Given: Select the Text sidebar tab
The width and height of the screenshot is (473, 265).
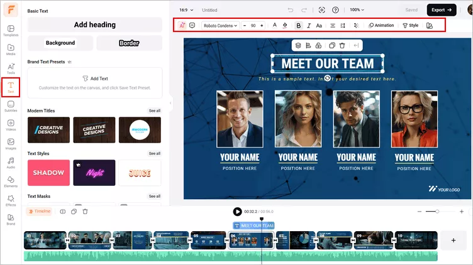Looking at the screenshot, I should [11, 87].
